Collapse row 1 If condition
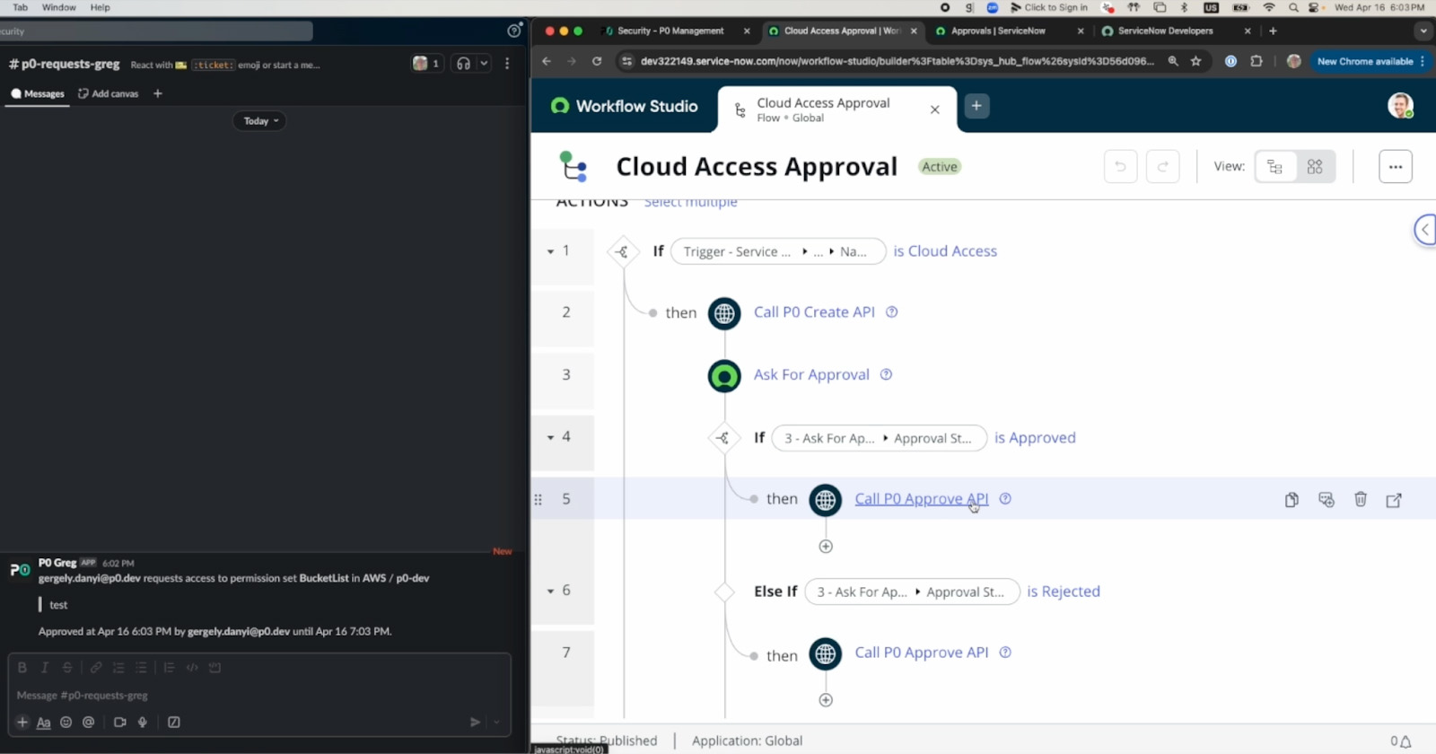Screen dimensions: 1436x754 point(550,251)
